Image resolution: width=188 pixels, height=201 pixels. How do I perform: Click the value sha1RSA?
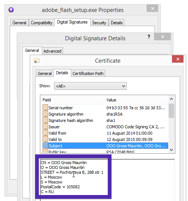[x=115, y=114]
